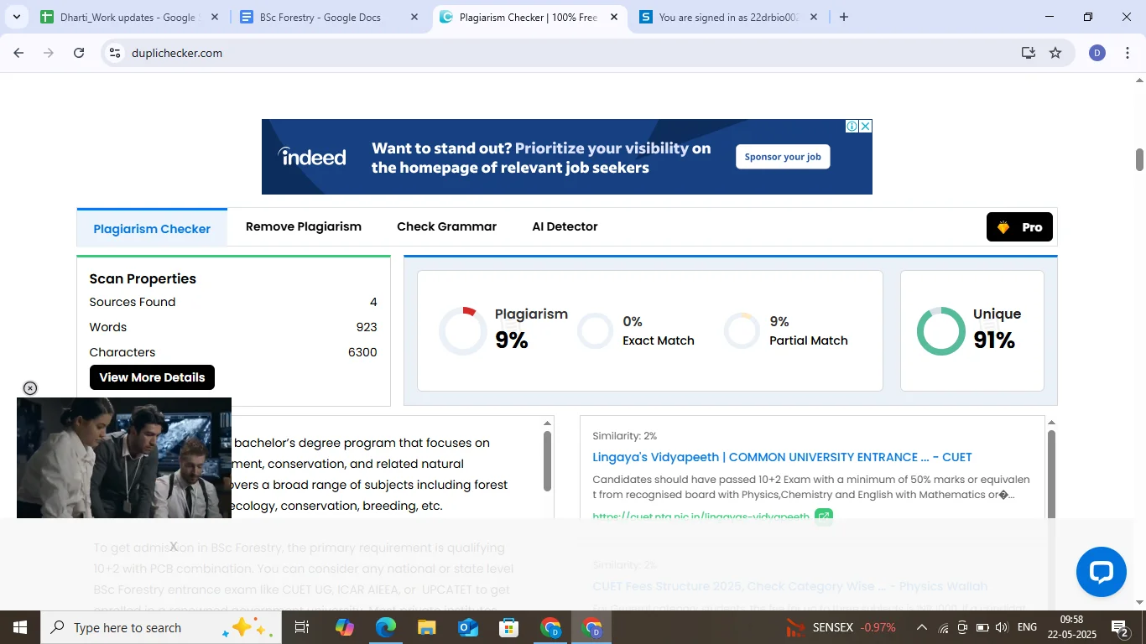Bookmark this page with the star icon
This screenshot has height=644, width=1146.
(x=1055, y=53)
